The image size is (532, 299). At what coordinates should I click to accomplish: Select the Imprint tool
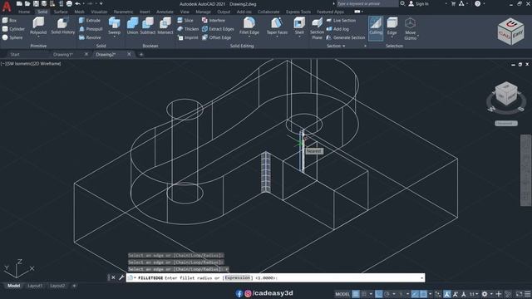[x=188, y=37]
